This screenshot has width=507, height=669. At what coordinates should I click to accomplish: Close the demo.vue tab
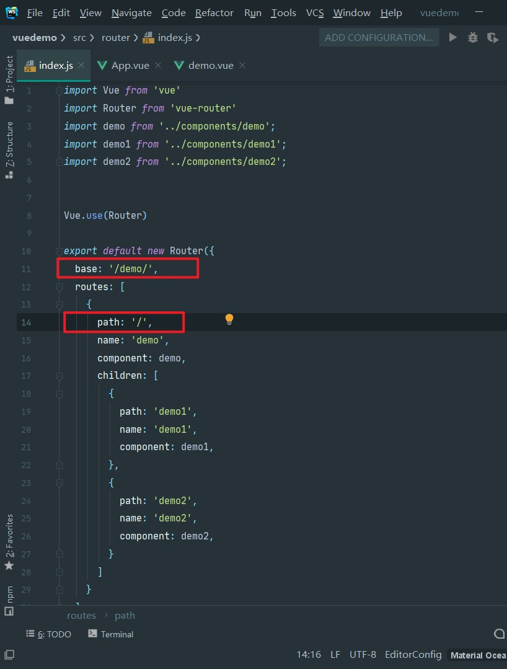242,65
